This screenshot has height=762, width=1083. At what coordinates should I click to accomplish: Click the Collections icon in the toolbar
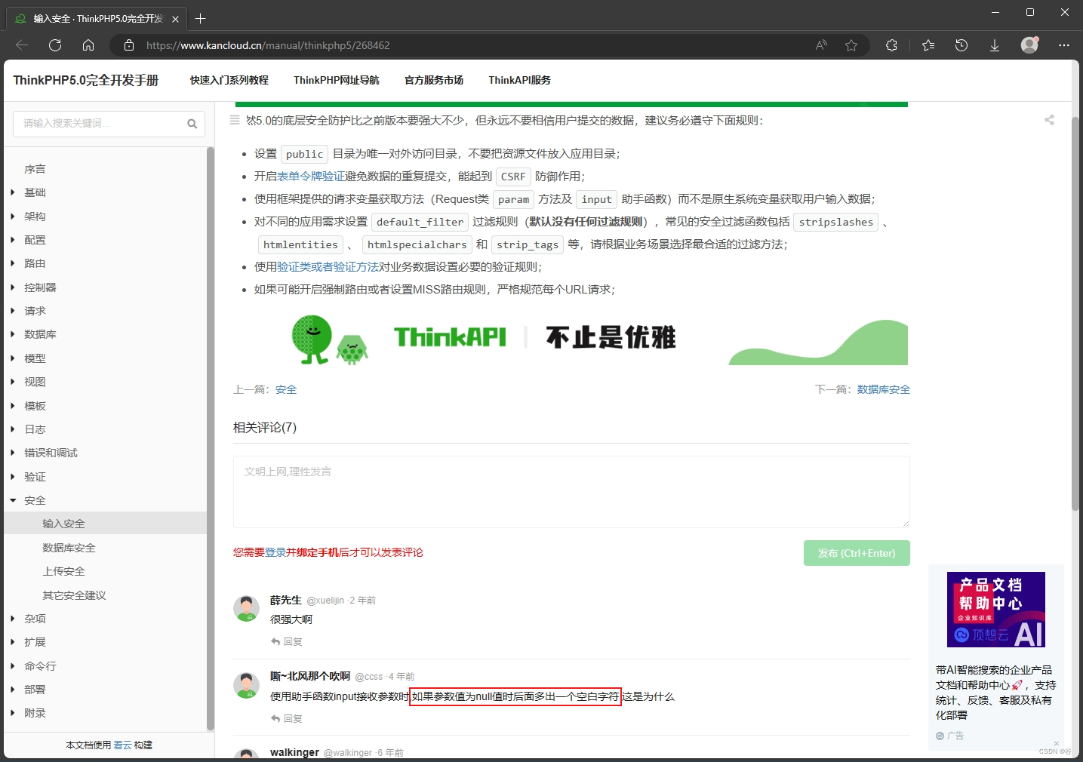point(928,45)
